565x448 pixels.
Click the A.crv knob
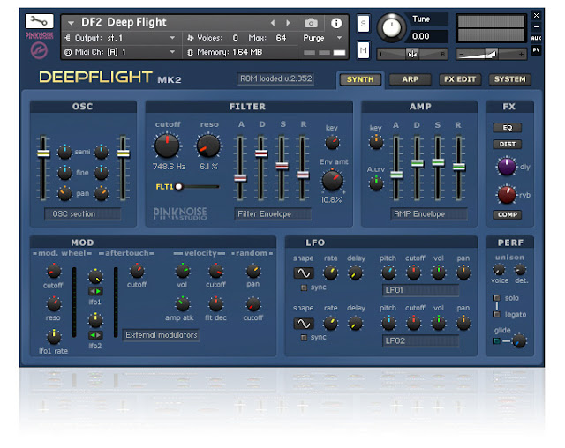click(376, 183)
